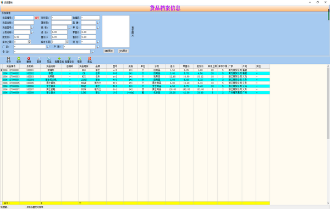
Task: Sort by the 产地 column header
Action: (249, 67)
